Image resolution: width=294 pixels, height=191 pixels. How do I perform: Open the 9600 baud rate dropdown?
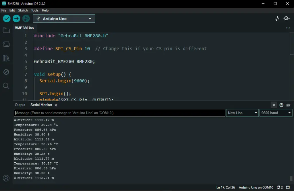coord(276,113)
